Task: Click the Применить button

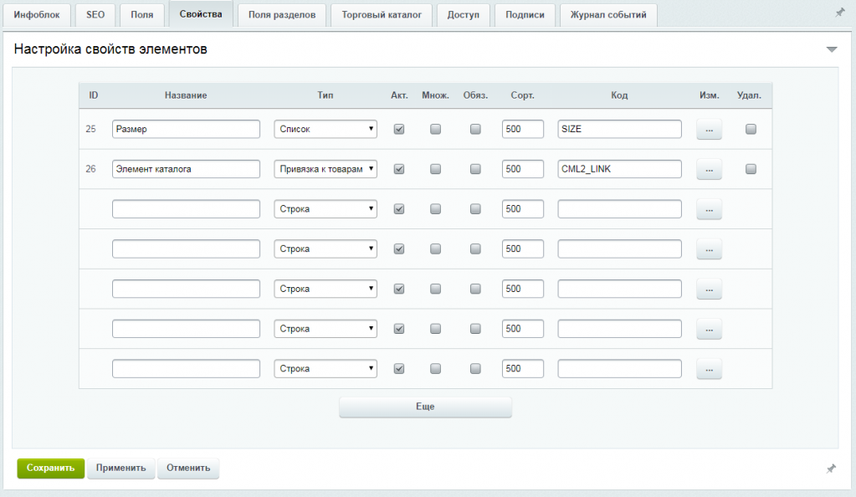Action: click(121, 468)
